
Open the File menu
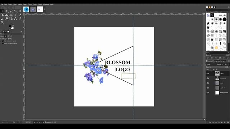click(x=2, y=4)
